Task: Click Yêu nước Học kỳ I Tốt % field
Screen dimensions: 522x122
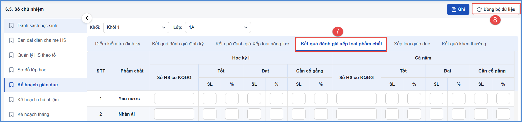Action: (x=232, y=98)
